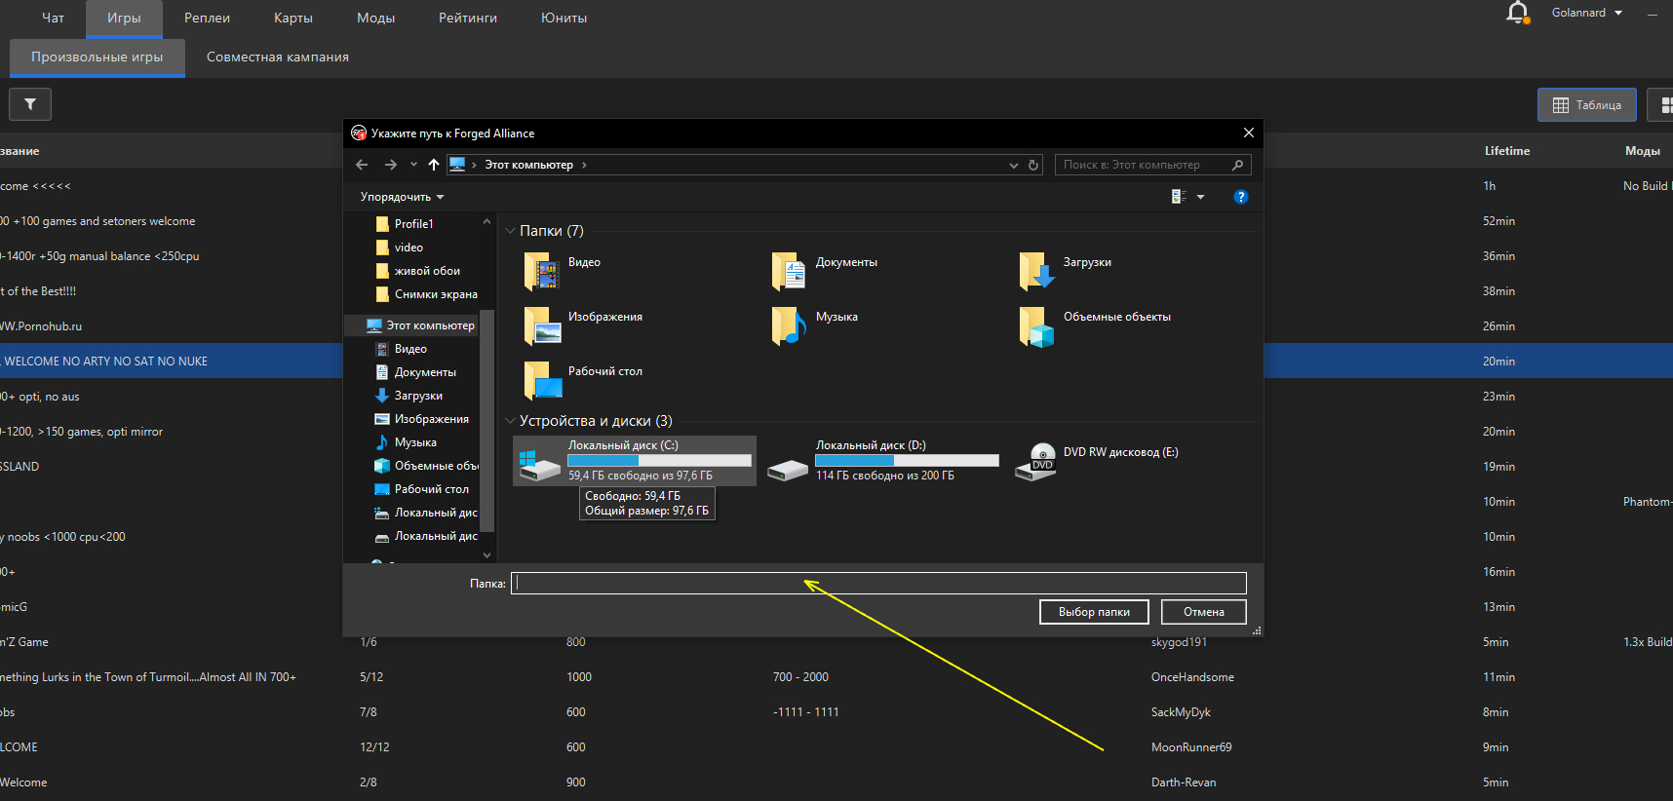Click the Отмена button
1673x801 pixels.
(x=1204, y=612)
